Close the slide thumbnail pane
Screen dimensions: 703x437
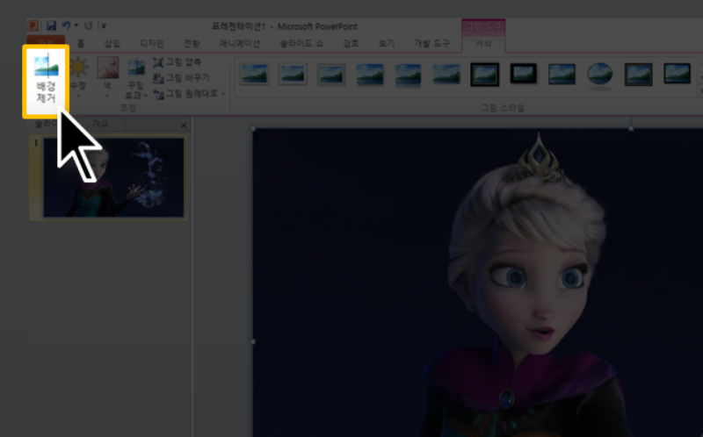[184, 125]
